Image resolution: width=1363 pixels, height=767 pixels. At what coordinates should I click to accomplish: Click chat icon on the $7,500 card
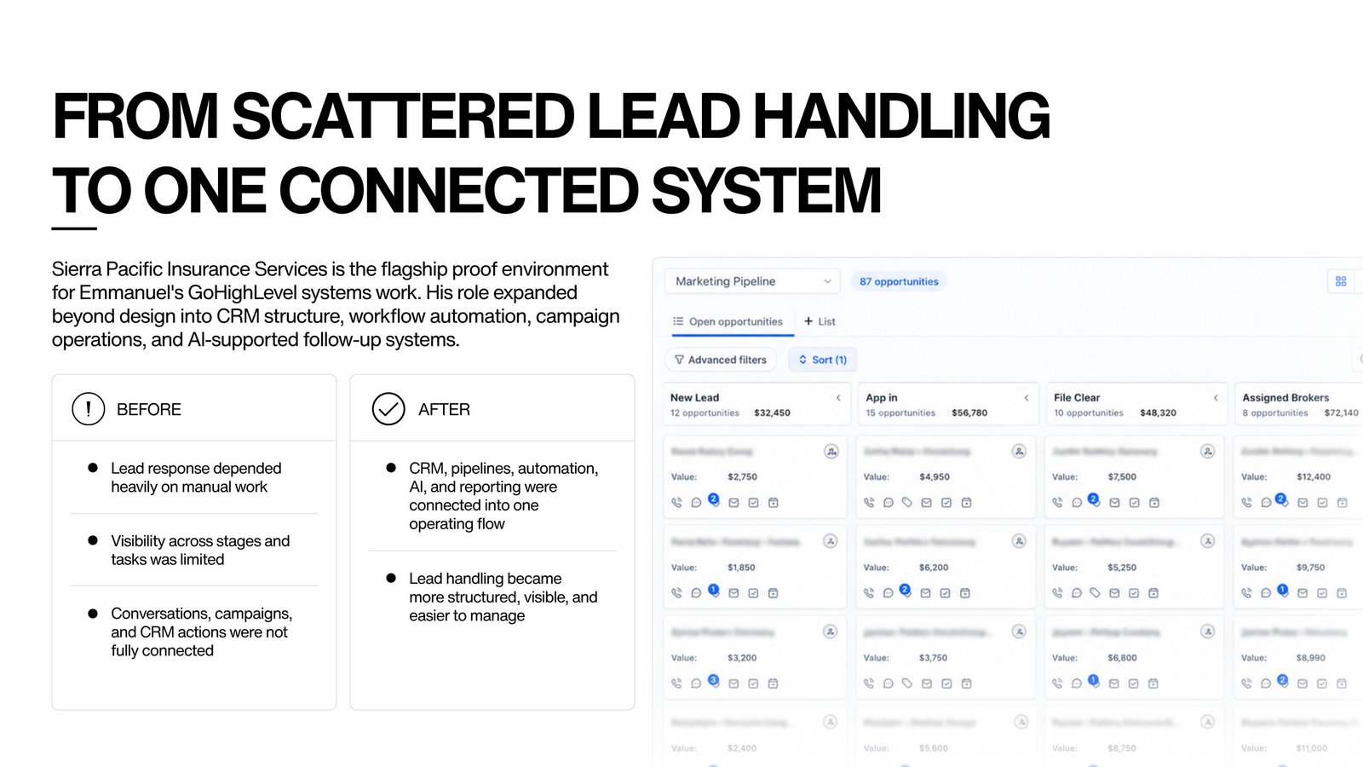pos(1077,503)
